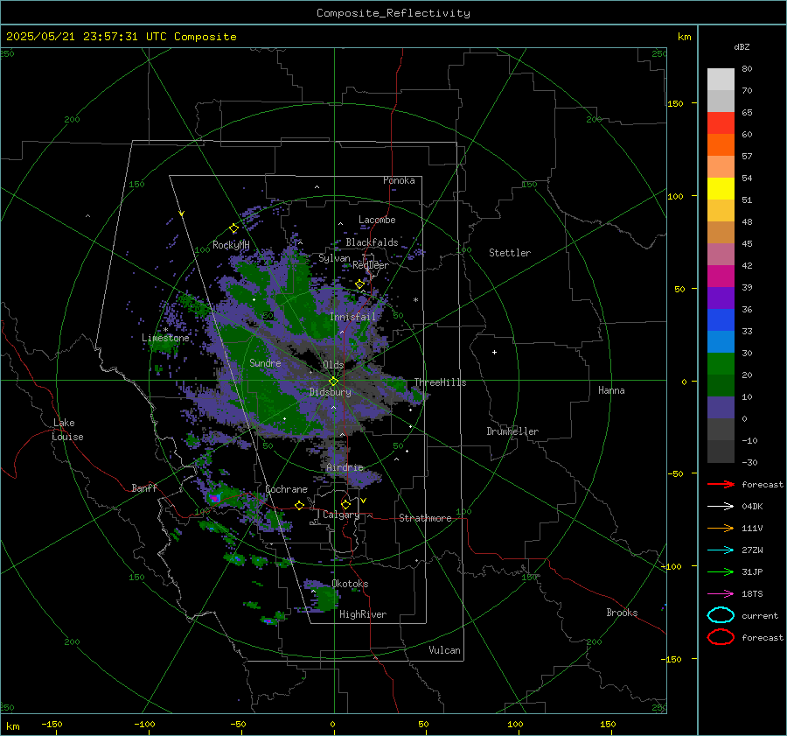The width and height of the screenshot is (787, 736).
Task: Click the Drumheller label
Action: tap(512, 431)
